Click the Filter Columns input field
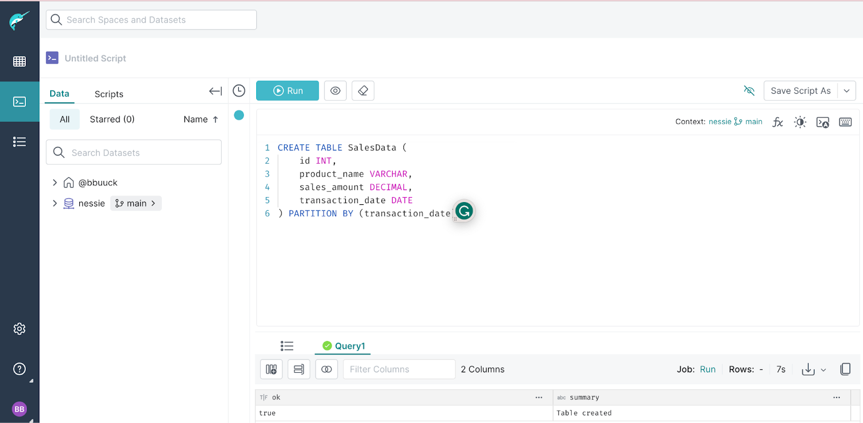This screenshot has width=863, height=423. click(x=399, y=370)
